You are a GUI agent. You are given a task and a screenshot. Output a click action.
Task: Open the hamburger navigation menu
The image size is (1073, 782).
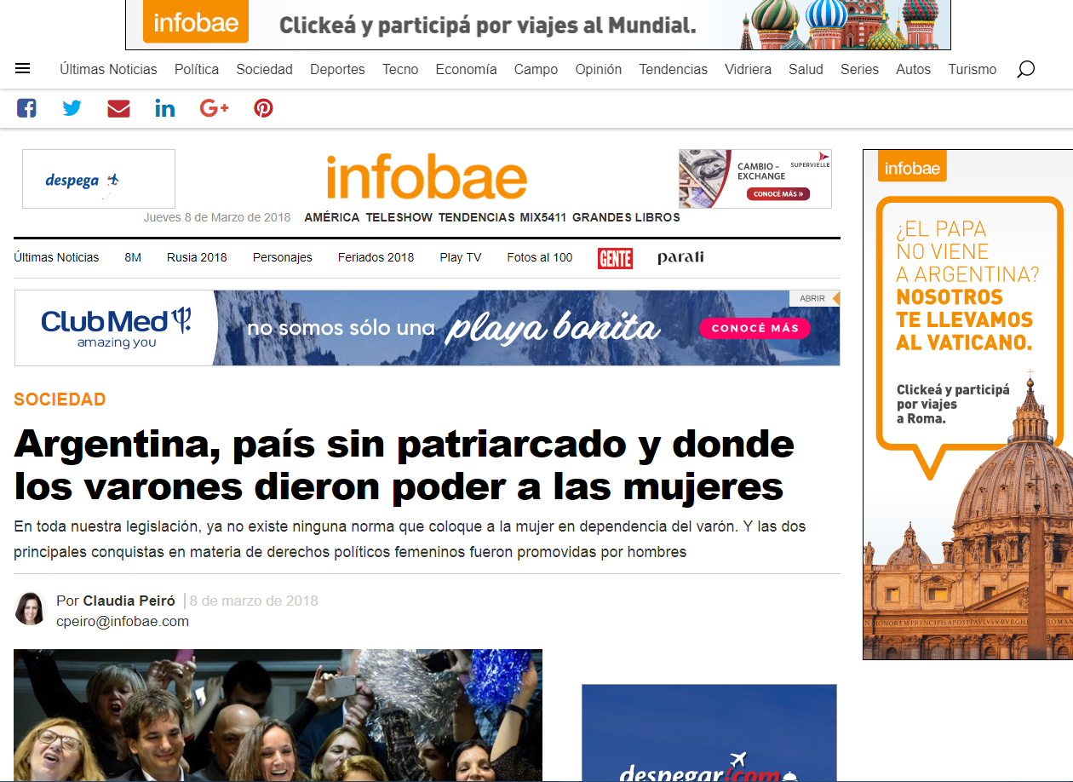pyautogui.click(x=23, y=69)
